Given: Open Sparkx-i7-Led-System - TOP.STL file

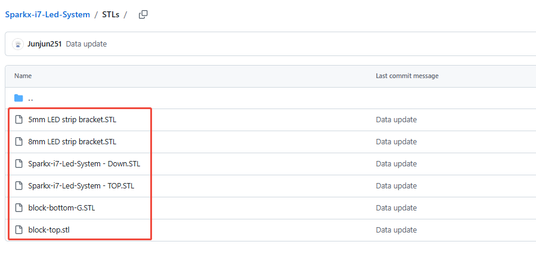Looking at the screenshot, I should [81, 185].
